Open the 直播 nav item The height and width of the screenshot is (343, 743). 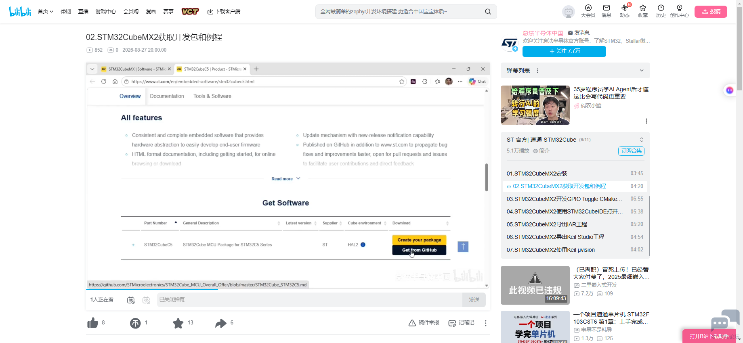(83, 11)
